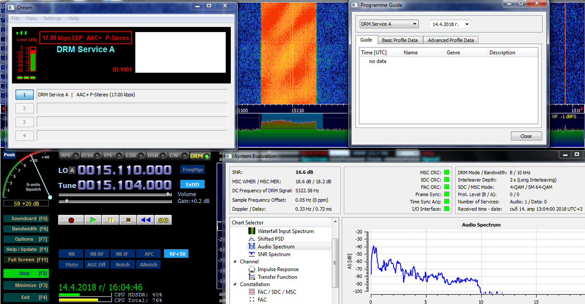
Task: Close the Programme Guide with Close button
Action: tap(526, 136)
